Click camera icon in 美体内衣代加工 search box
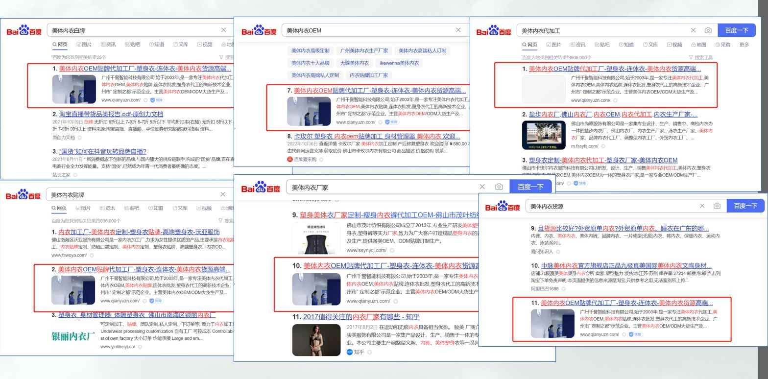 pos(708,30)
